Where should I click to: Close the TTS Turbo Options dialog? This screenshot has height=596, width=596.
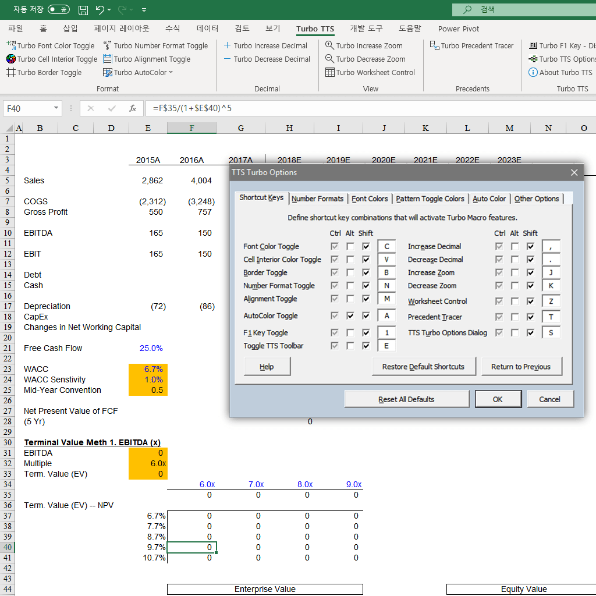tap(574, 172)
